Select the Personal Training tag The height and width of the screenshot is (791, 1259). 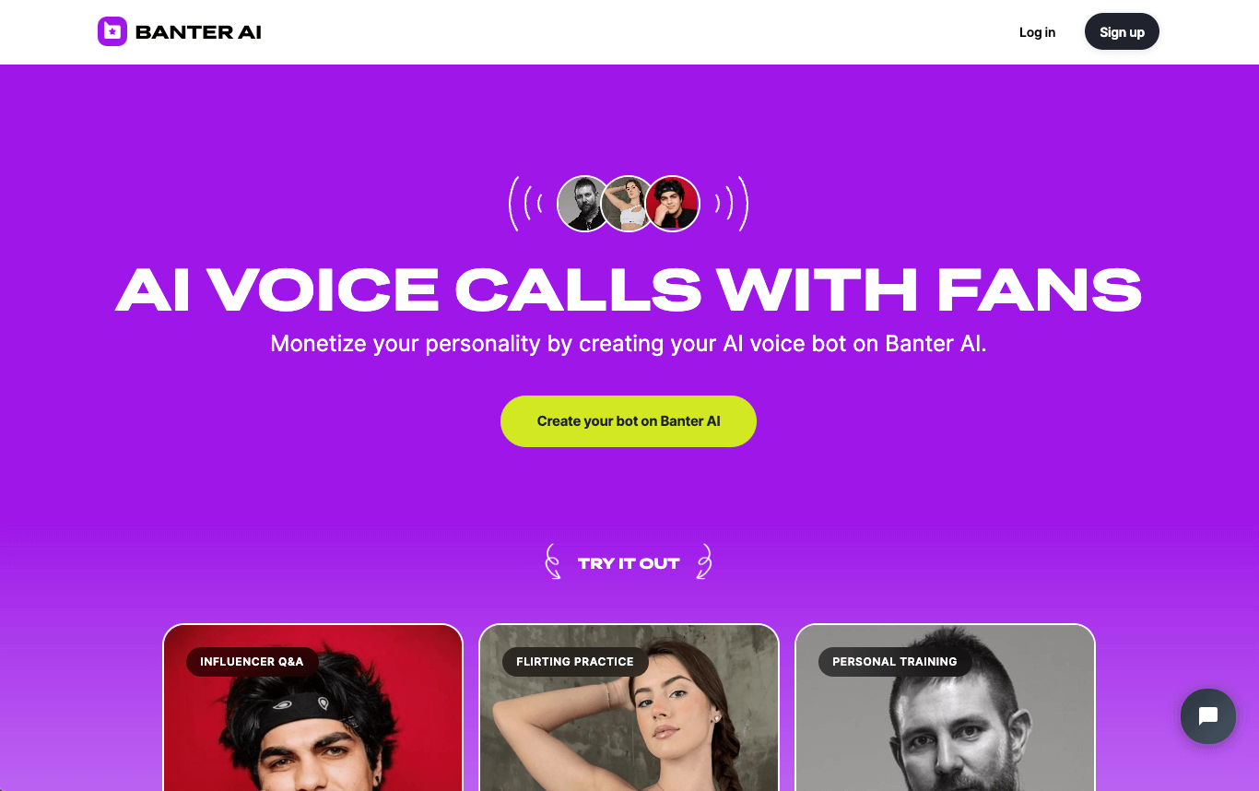tap(895, 662)
